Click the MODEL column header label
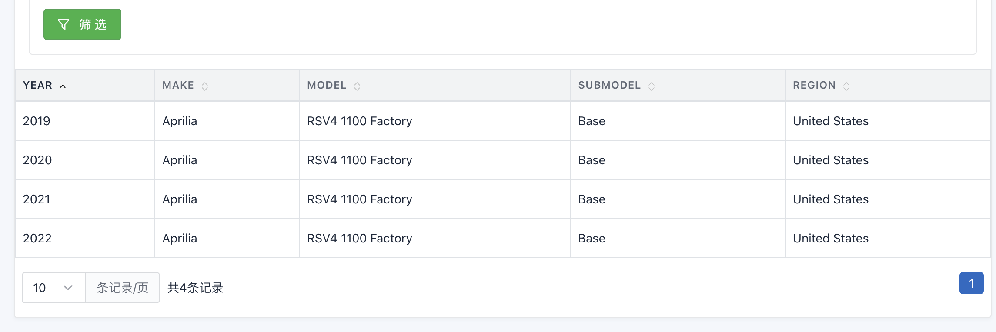The width and height of the screenshot is (996, 332). click(x=327, y=85)
